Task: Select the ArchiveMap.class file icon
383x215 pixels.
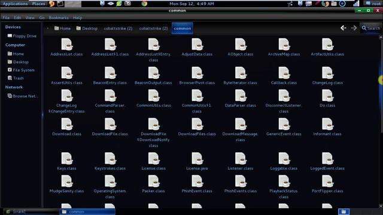Action: 284,44
